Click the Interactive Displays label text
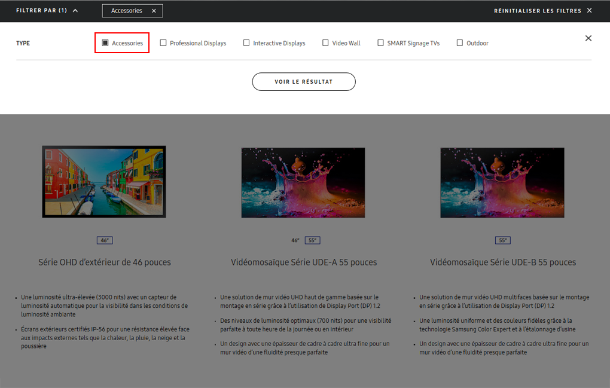 coord(279,43)
